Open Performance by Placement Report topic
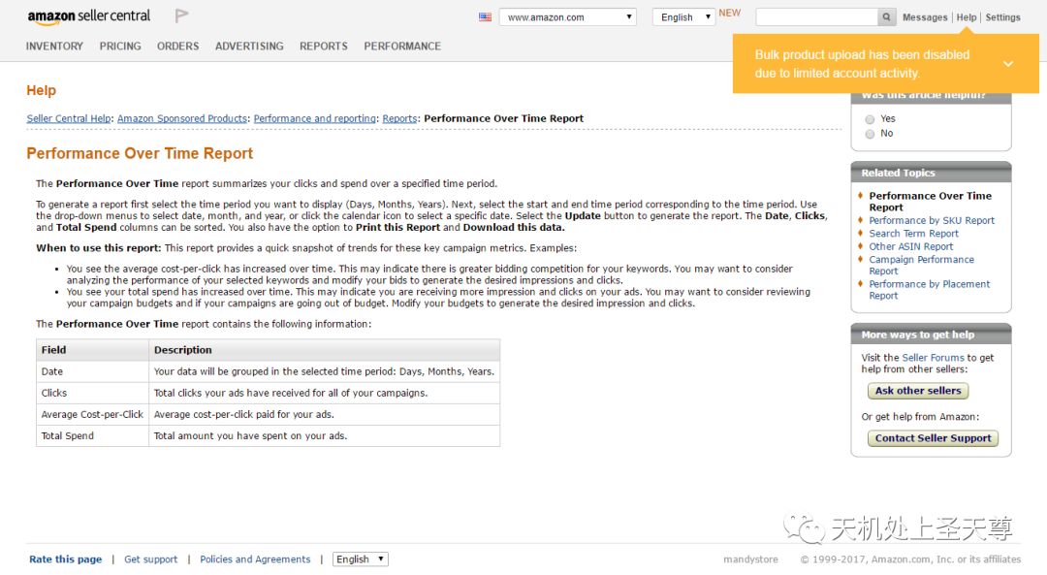Screen dimensions: 1047x575 pos(929,290)
